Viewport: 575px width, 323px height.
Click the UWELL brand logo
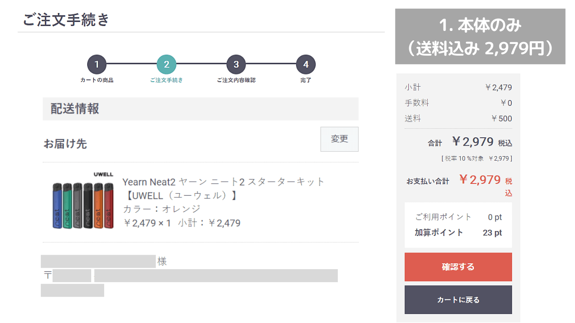tap(103, 175)
